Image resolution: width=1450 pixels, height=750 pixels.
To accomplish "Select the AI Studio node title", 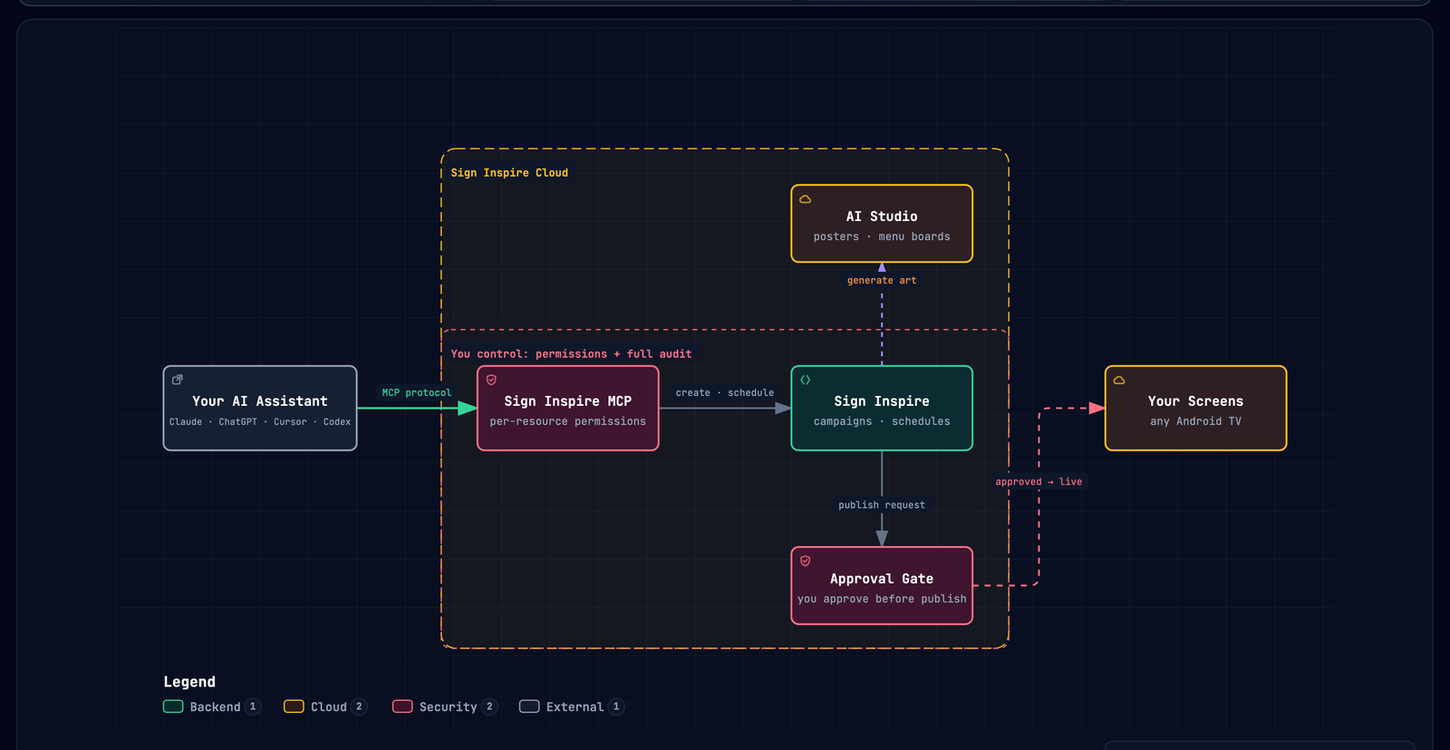I will tap(882, 216).
